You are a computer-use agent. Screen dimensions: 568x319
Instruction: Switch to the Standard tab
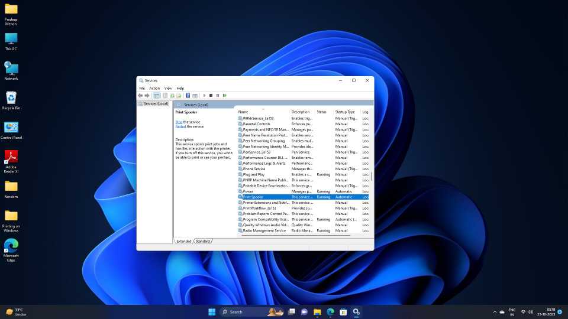click(202, 241)
